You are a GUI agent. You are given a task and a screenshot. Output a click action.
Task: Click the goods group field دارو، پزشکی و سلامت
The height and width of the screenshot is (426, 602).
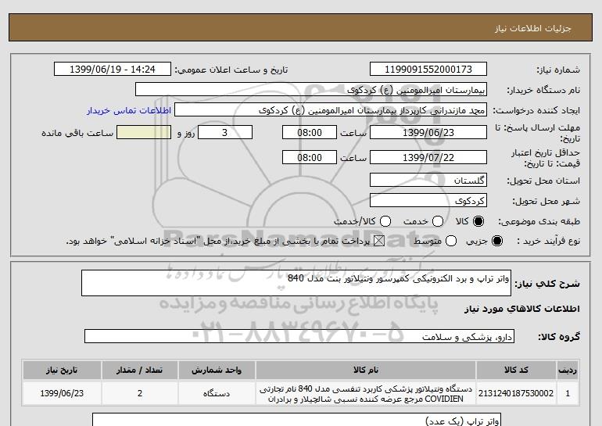pos(299,337)
